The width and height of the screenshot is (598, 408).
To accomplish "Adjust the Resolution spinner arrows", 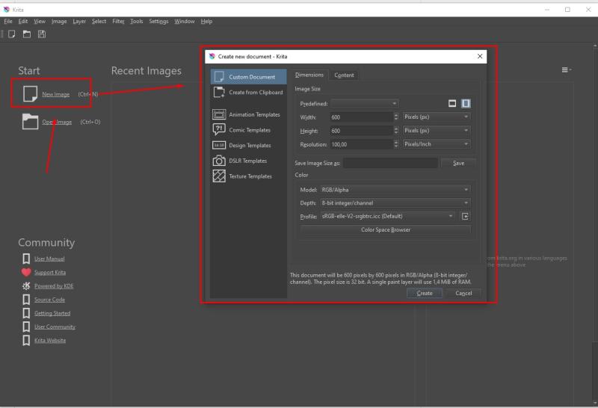I will click(396, 144).
